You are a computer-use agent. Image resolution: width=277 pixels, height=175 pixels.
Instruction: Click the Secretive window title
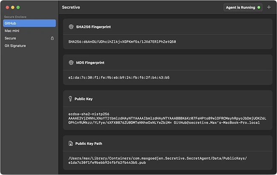point(71,7)
